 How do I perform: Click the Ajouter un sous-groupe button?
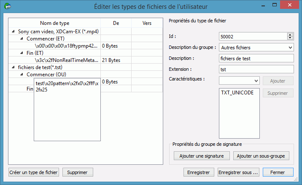click(x=262, y=156)
